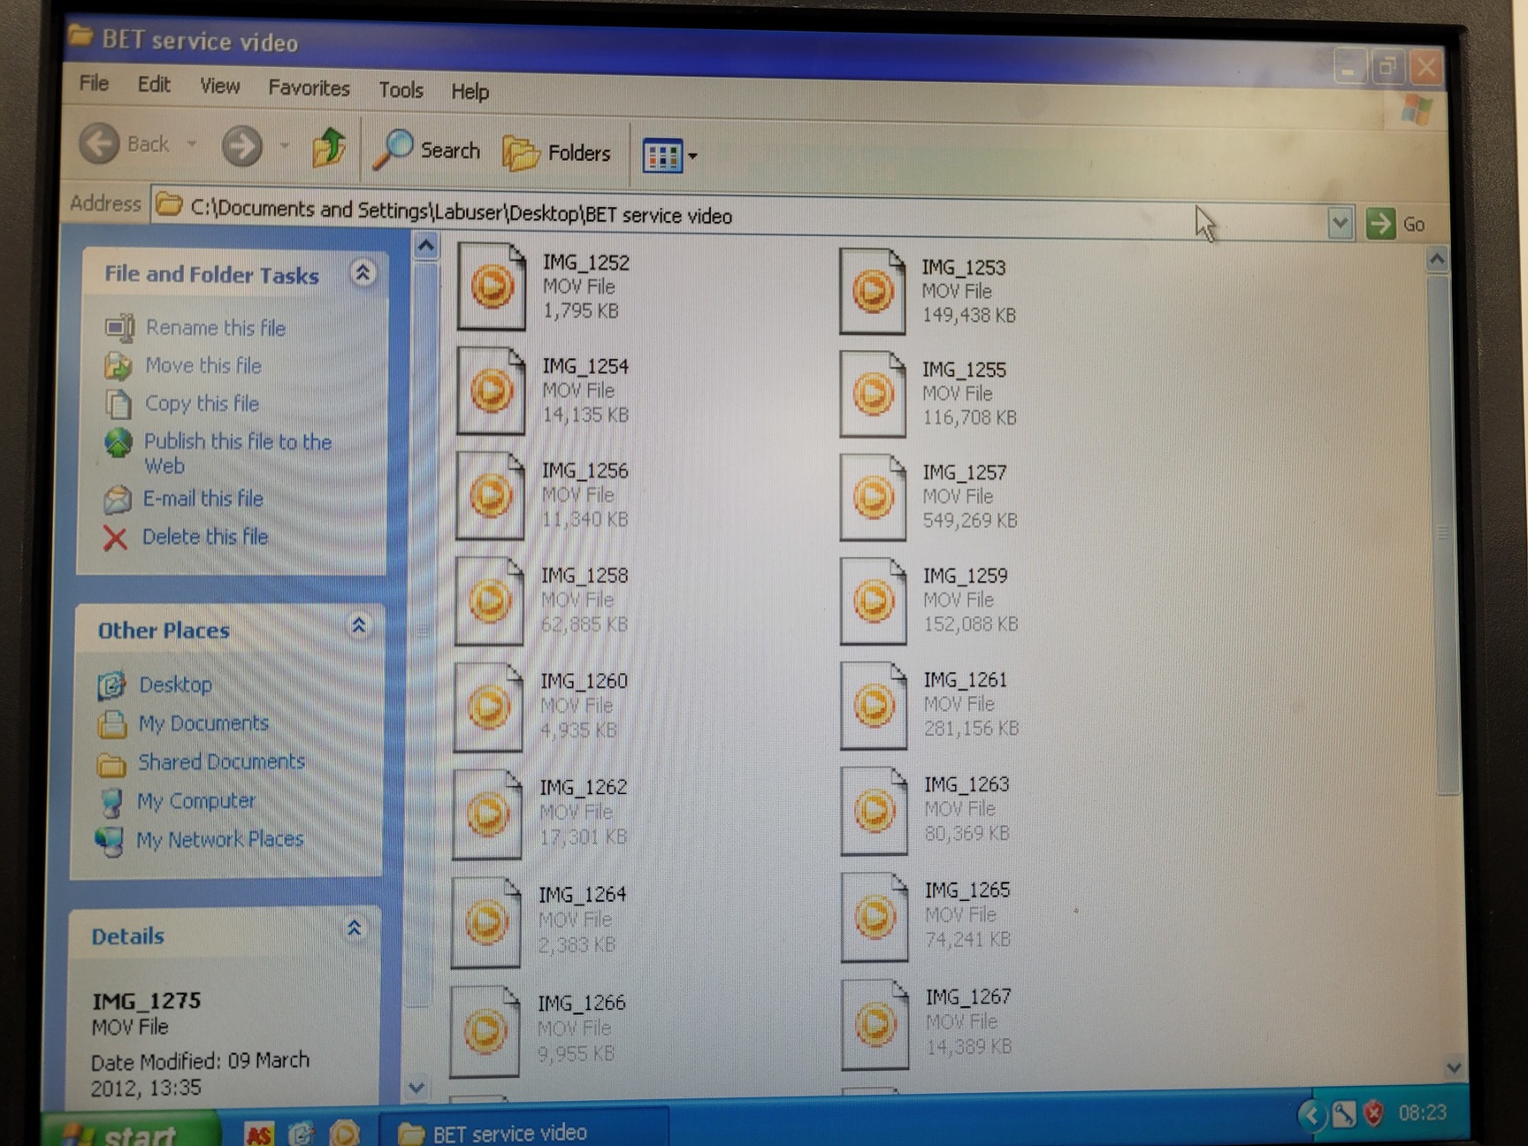Screen dimensions: 1528x1146
Task: Click Publish this file to the Web
Action: tap(237, 453)
